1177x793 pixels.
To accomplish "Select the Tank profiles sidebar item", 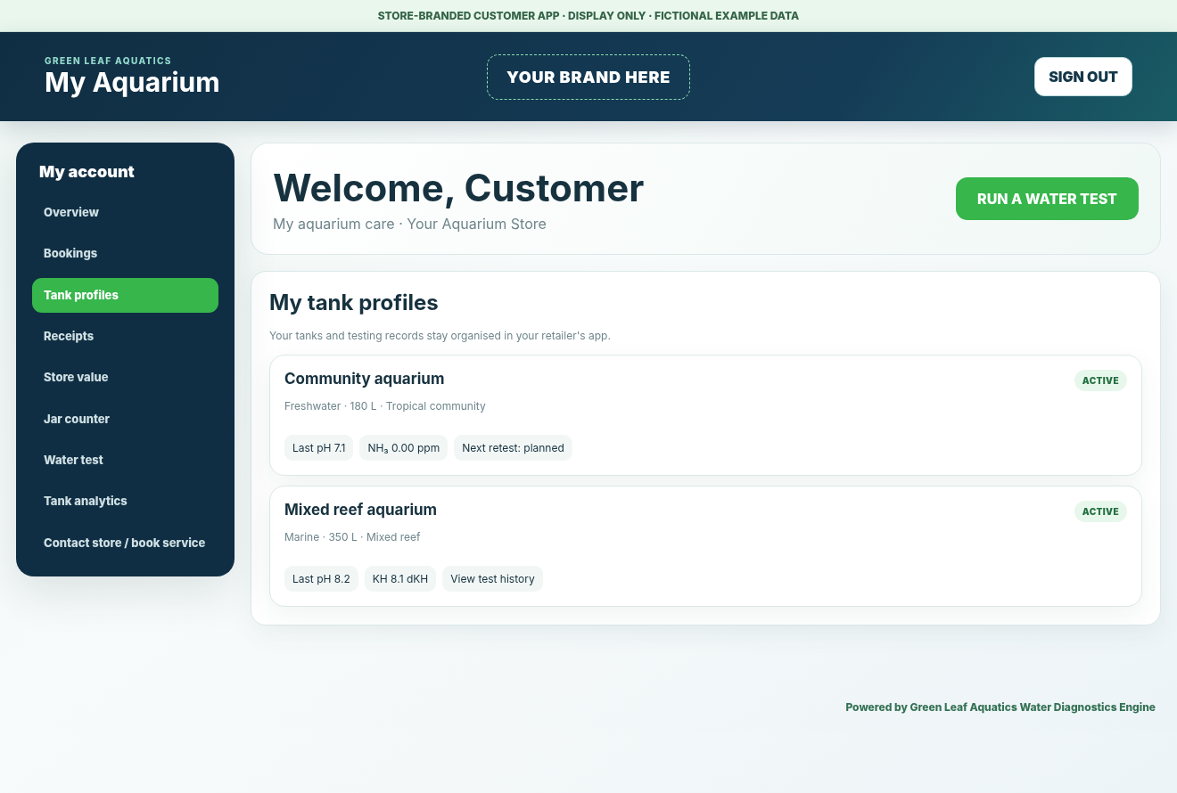I will [125, 295].
